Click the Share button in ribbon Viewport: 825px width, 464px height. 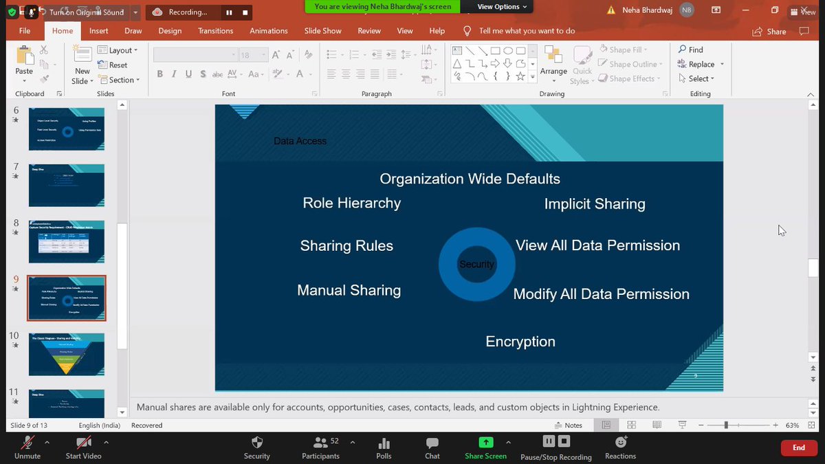(769, 32)
